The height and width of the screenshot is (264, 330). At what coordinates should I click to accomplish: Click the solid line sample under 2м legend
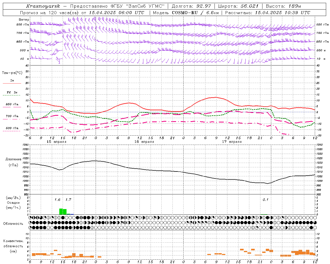pyautogui.click(x=12, y=84)
